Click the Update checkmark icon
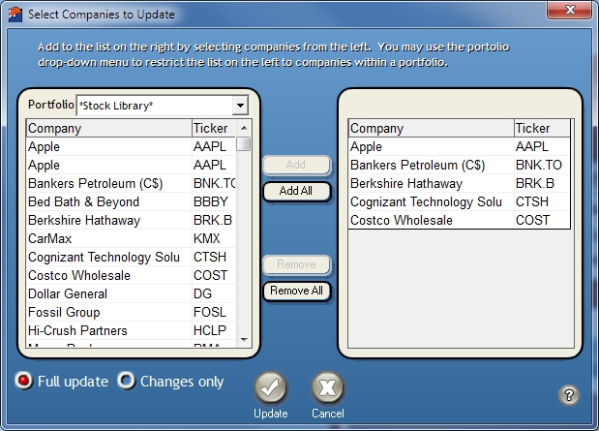Screen dimensions: 599x431 click(x=270, y=388)
